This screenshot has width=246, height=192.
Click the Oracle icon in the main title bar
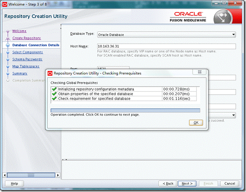point(5,4)
